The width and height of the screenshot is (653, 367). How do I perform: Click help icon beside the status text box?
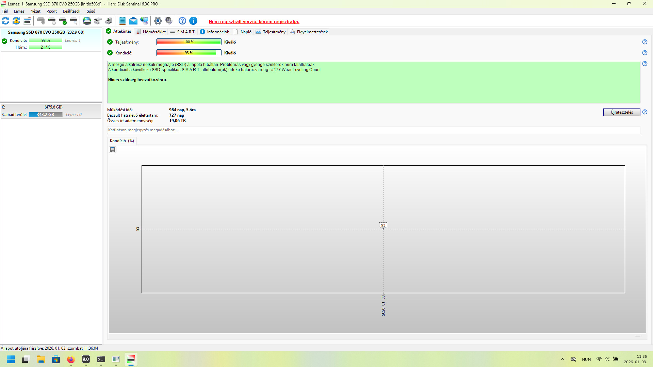click(645, 64)
